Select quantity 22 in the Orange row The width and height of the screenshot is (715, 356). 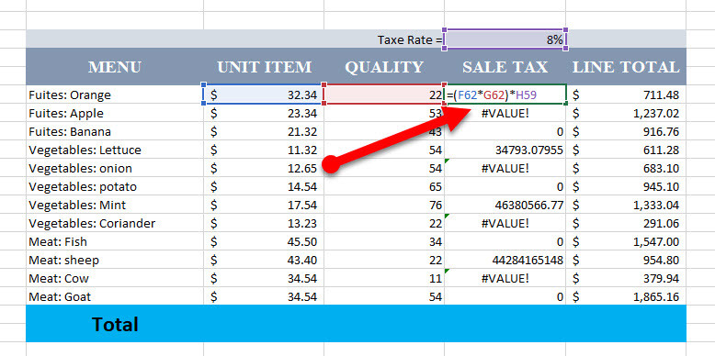[384, 95]
